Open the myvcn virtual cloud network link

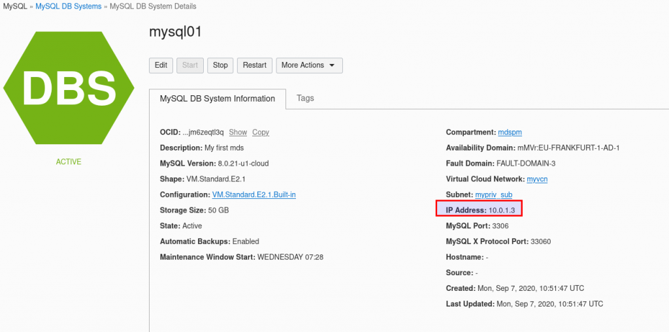click(537, 179)
